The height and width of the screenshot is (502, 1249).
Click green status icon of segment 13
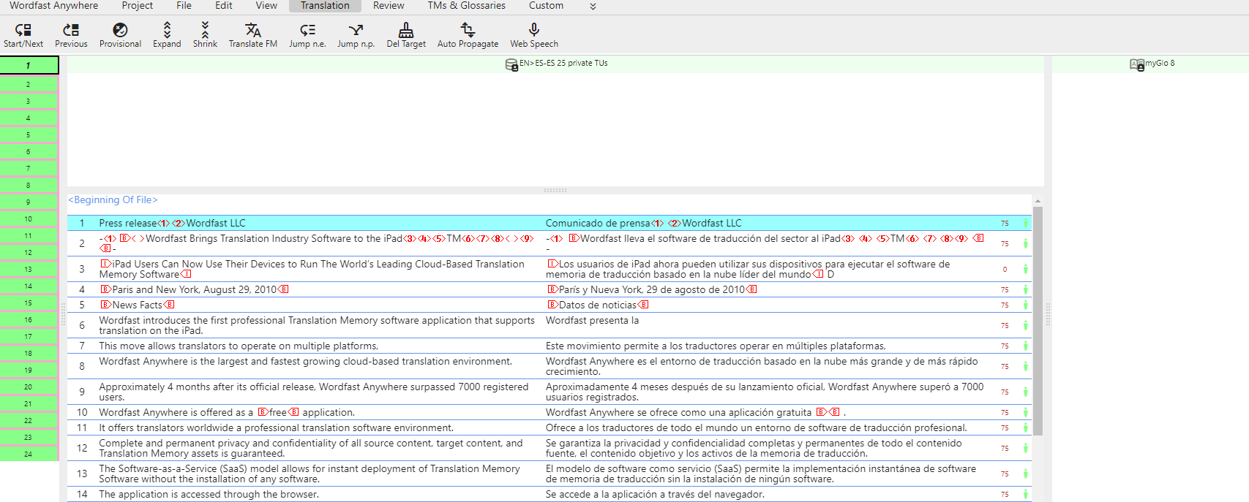pos(1025,474)
